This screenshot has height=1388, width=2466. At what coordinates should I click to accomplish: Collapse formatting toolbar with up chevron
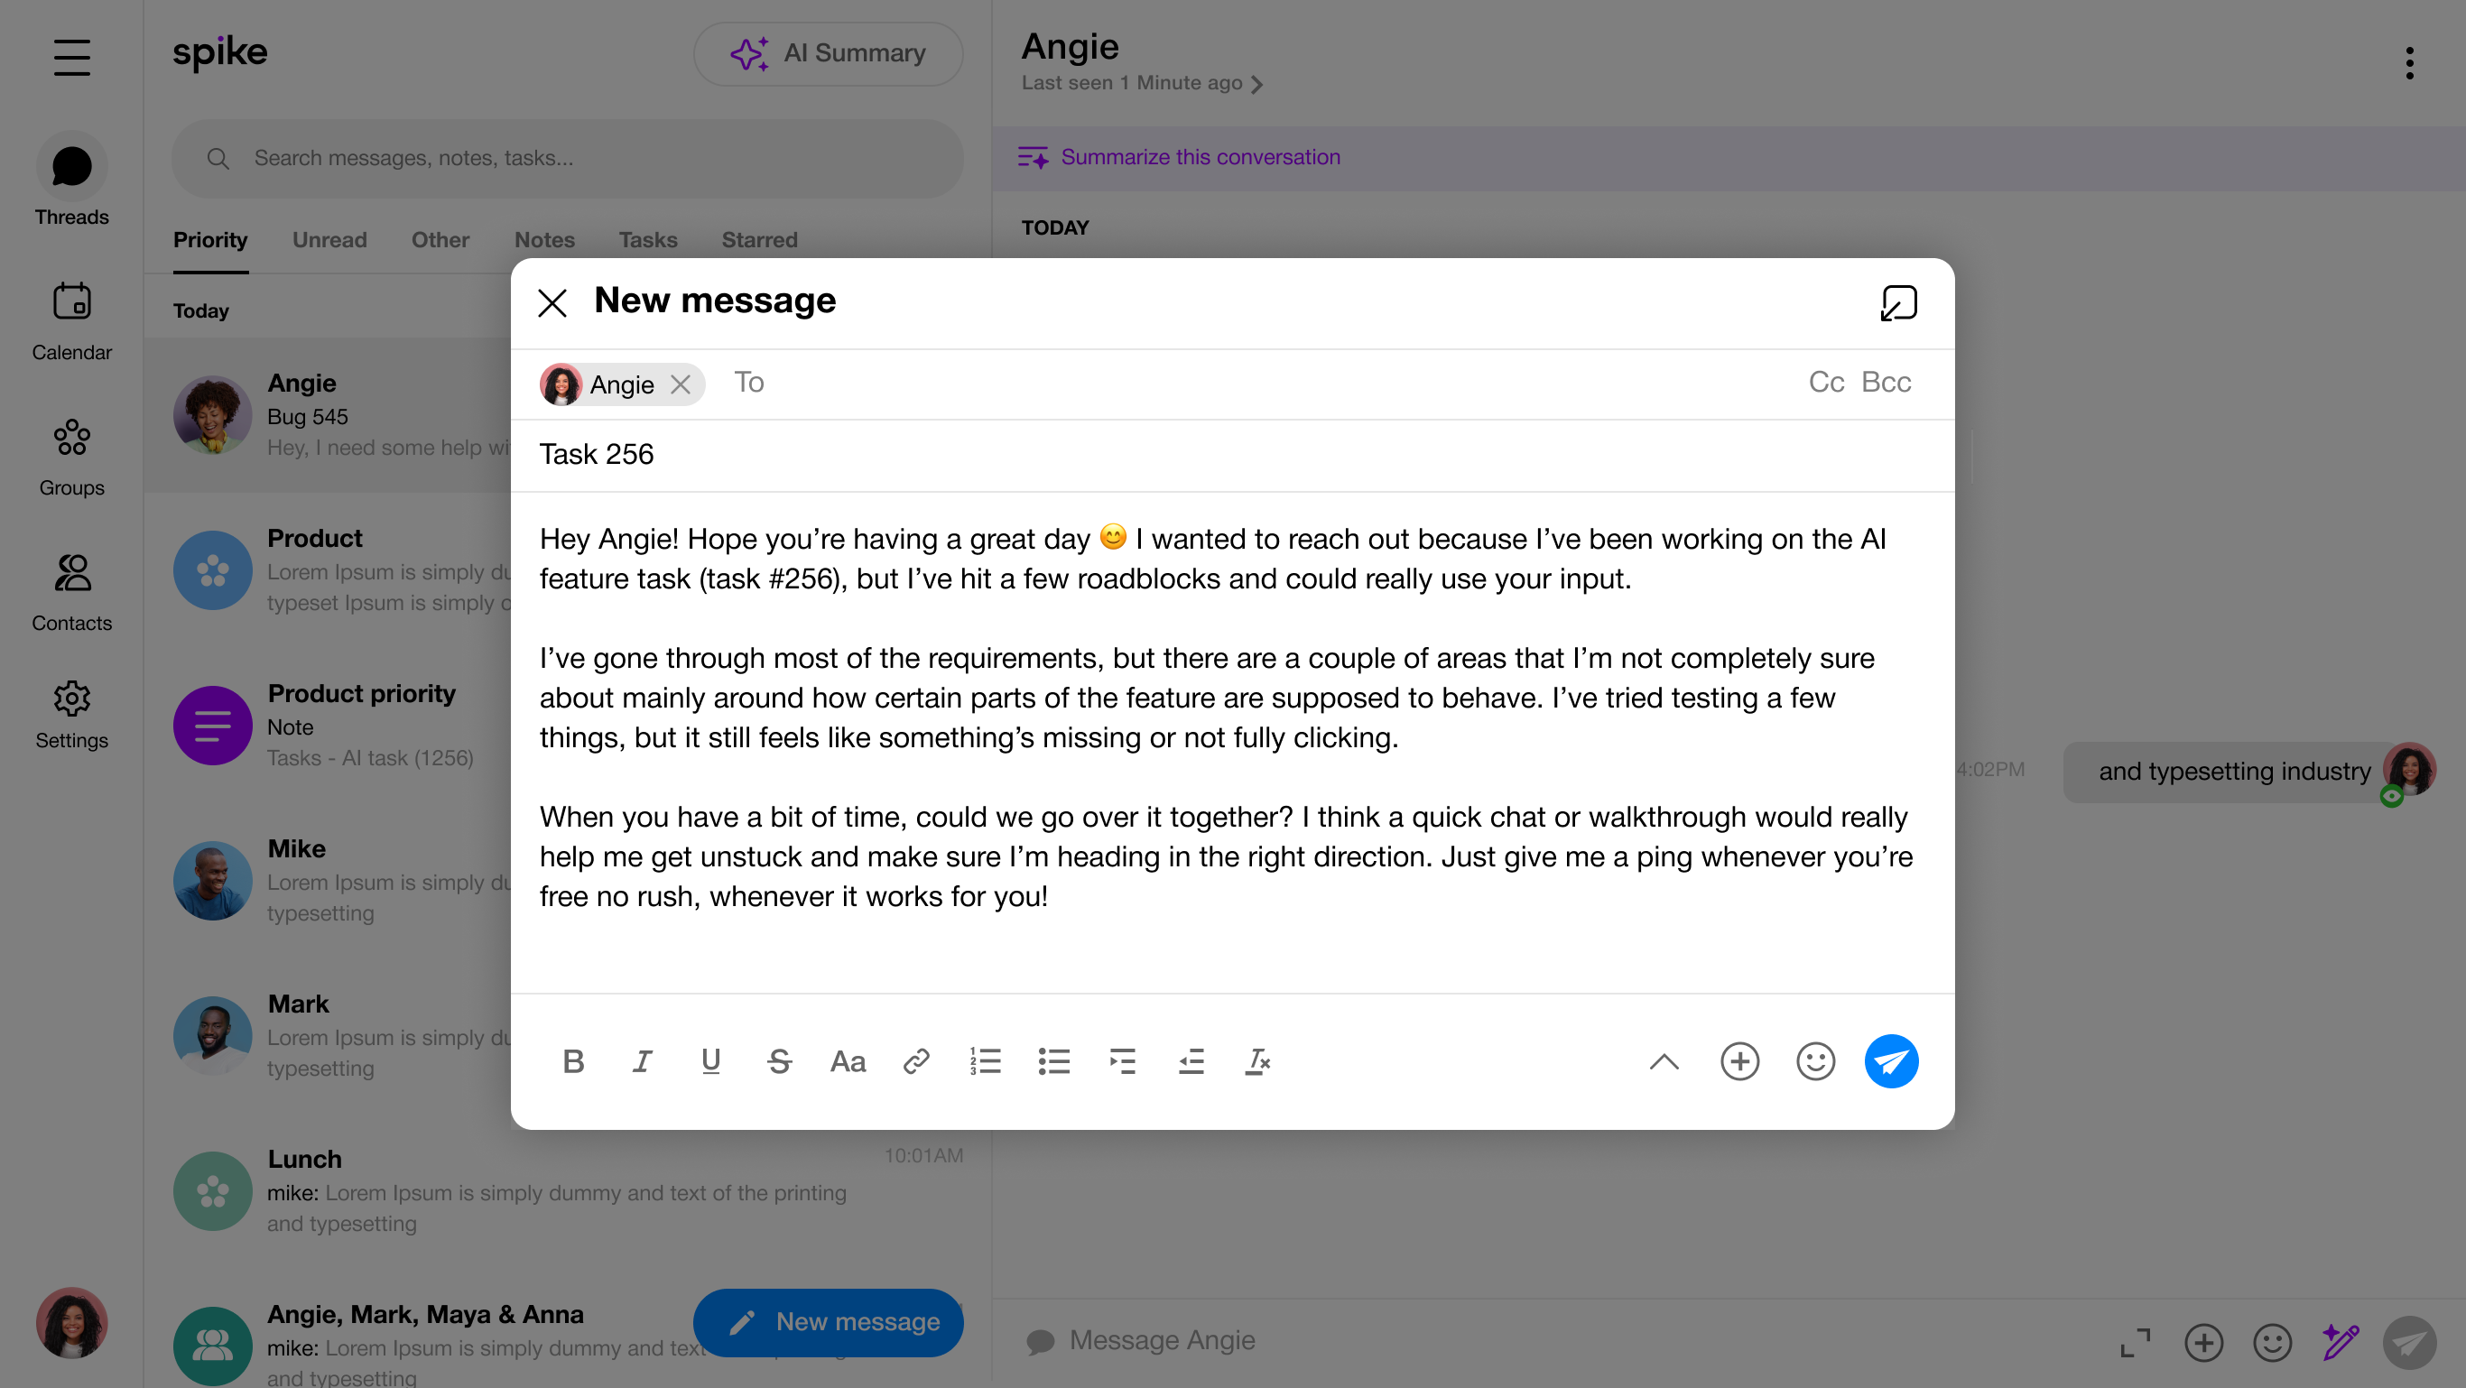pyautogui.click(x=1664, y=1060)
